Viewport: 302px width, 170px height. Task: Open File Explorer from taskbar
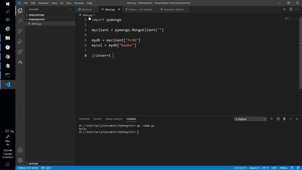tap(8, 38)
